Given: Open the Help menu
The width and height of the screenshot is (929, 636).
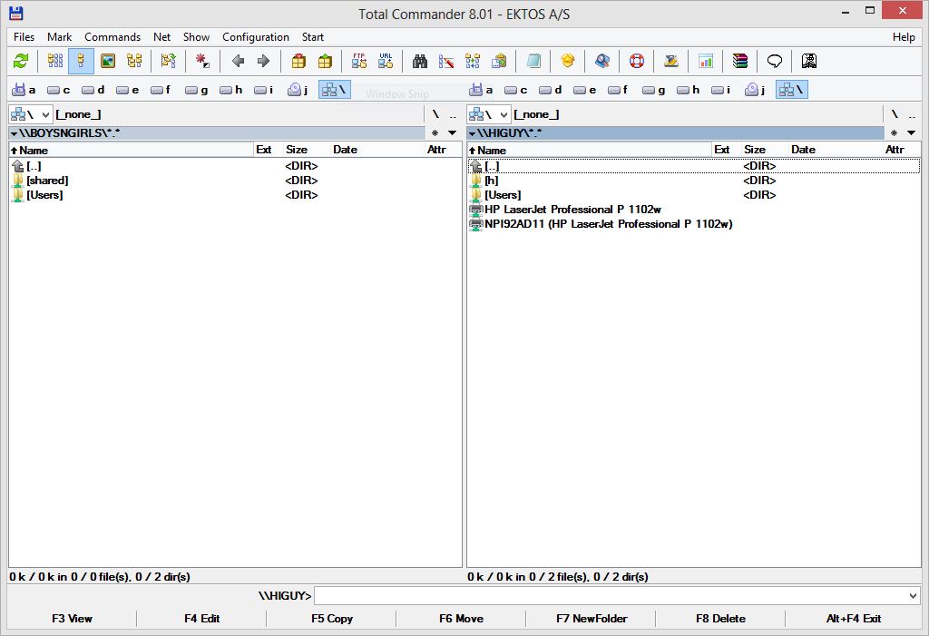Looking at the screenshot, I should point(904,37).
